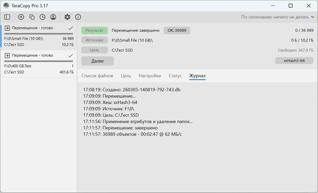This screenshot has width=318, height=193.
Task: Click '36 989' file count in job list
Action: pos(68,38)
